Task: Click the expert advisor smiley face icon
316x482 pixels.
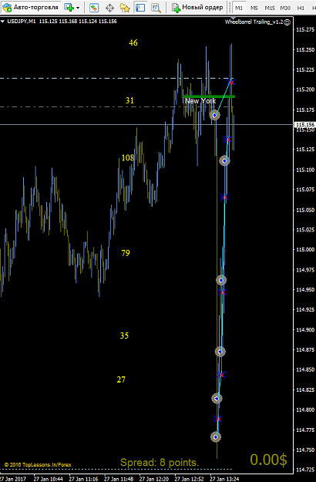Action: (x=287, y=22)
